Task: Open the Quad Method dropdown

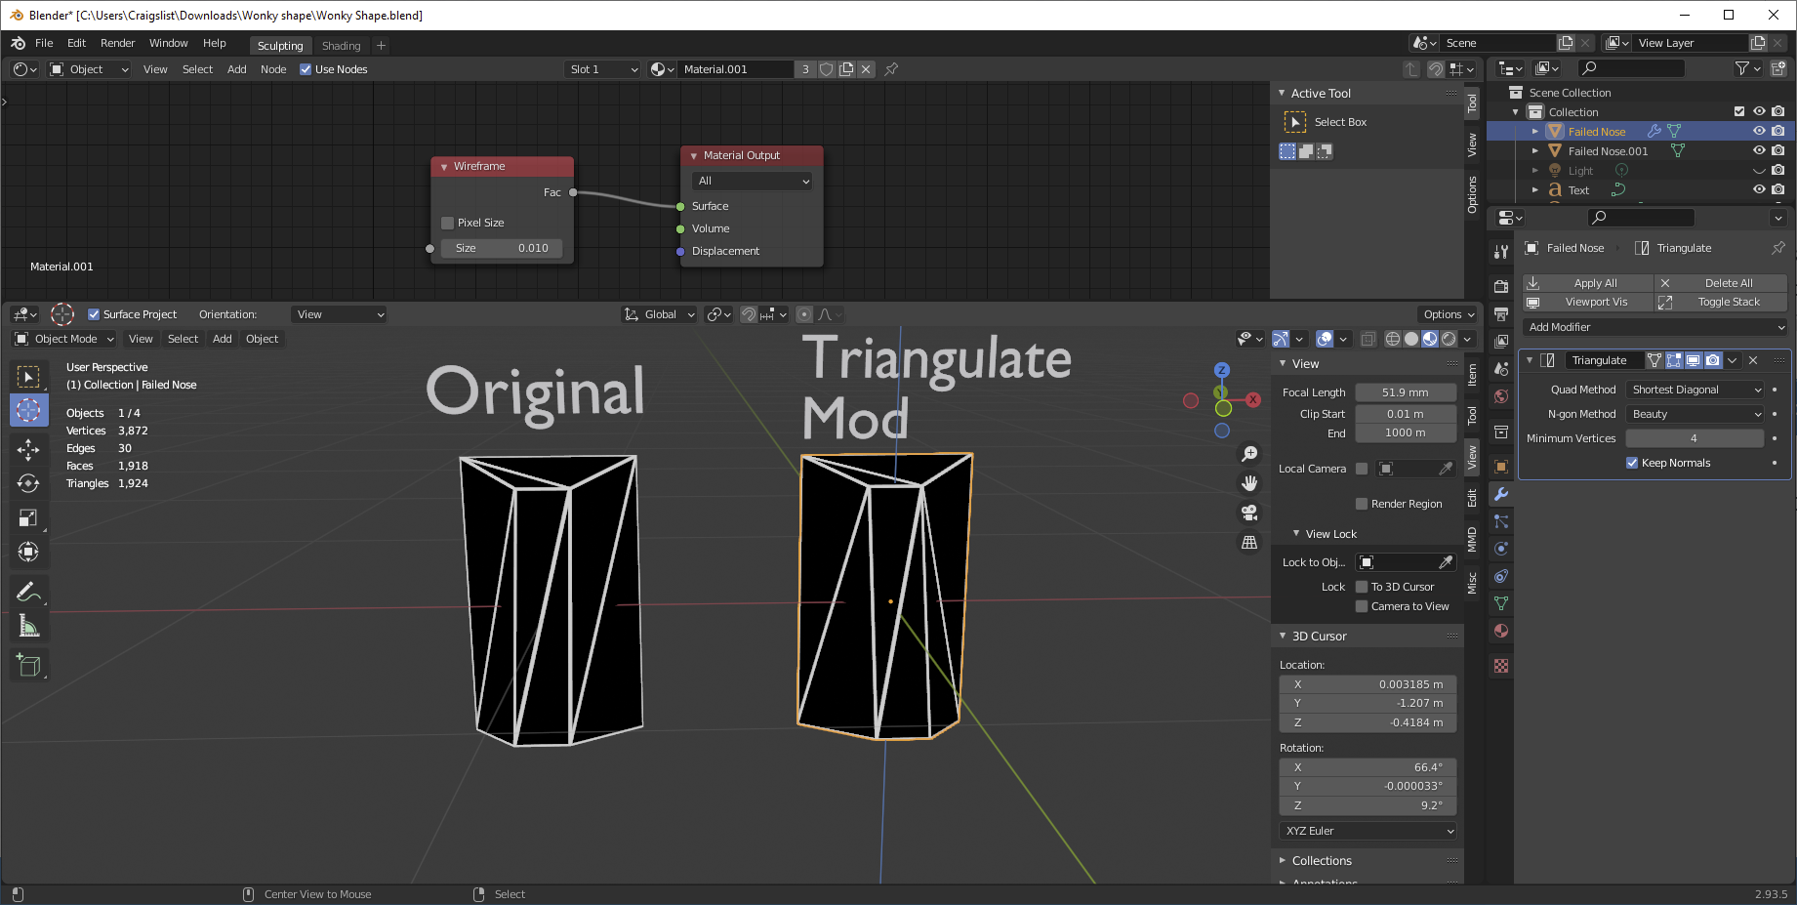Action: [x=1695, y=390]
